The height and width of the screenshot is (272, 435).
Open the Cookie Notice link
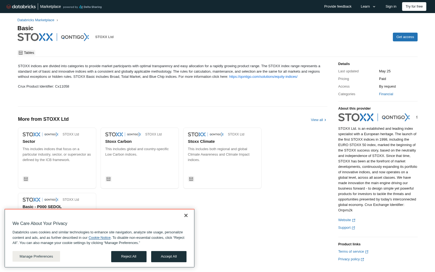(100, 238)
